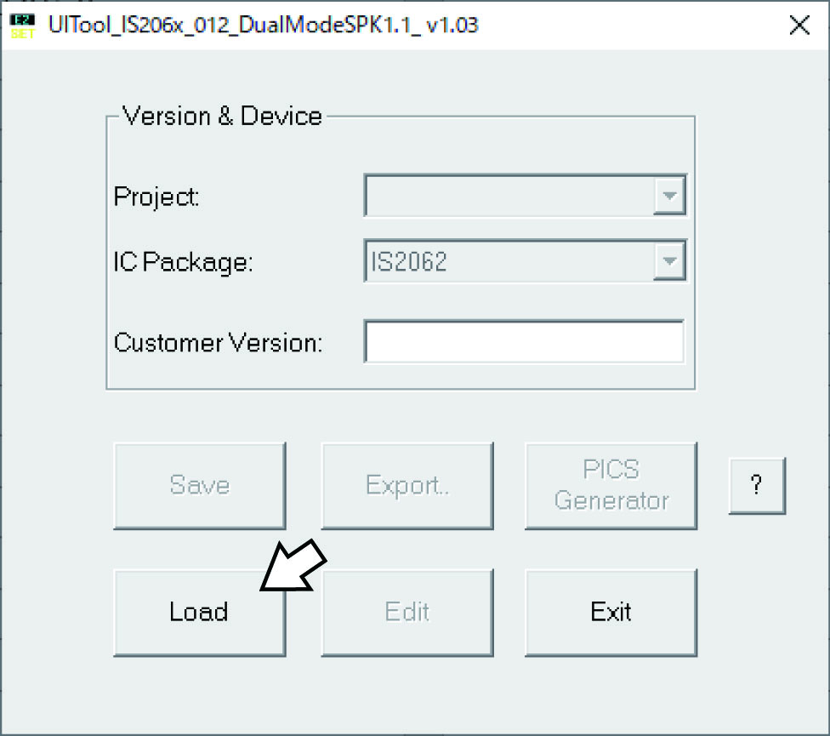The height and width of the screenshot is (736, 830).
Task: Click the "IC Package:" label
Action: pyautogui.click(x=183, y=262)
